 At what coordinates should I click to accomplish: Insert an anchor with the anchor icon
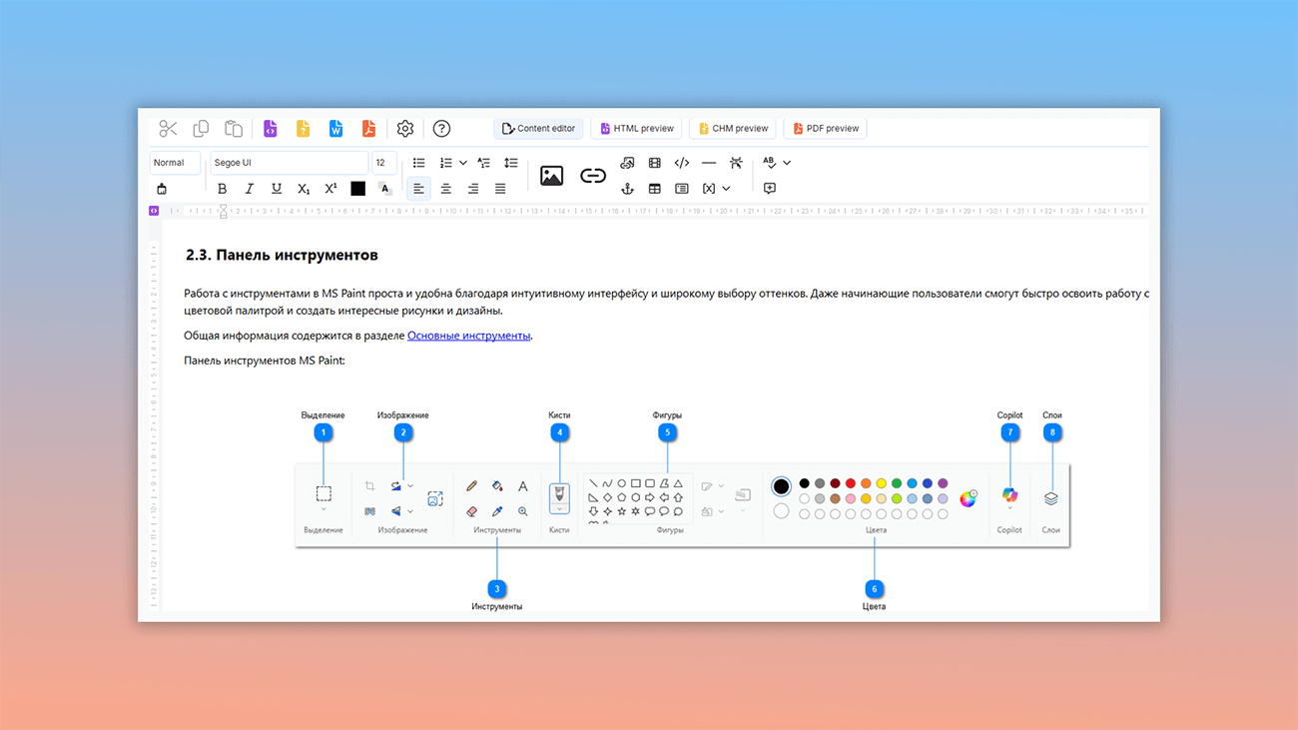(x=627, y=189)
